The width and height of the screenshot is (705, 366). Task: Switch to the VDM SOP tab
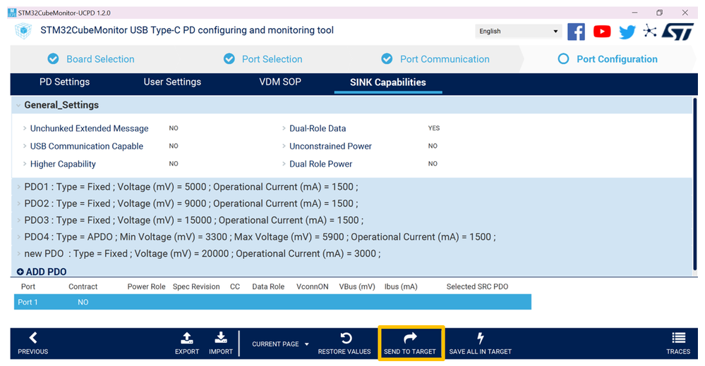point(280,82)
